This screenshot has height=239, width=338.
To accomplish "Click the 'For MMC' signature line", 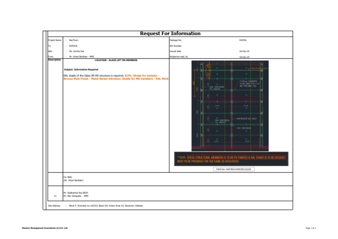I will point(68,177).
